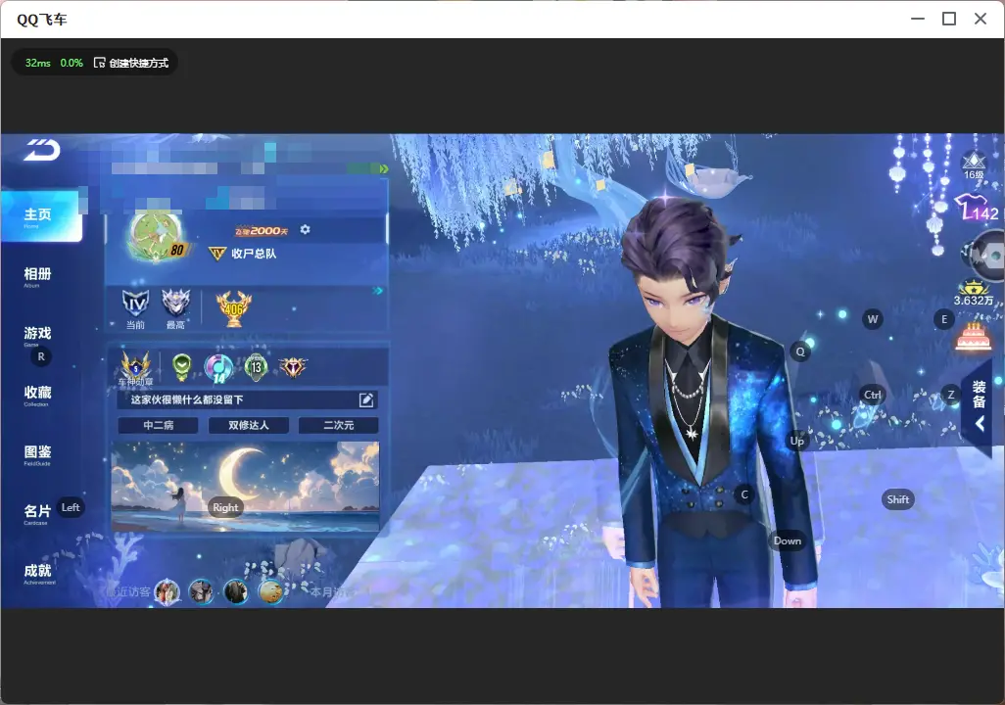
Task: Click the winged T emblem badge
Action: [x=293, y=366]
